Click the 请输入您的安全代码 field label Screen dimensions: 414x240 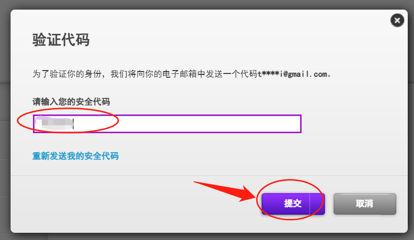tap(71, 102)
